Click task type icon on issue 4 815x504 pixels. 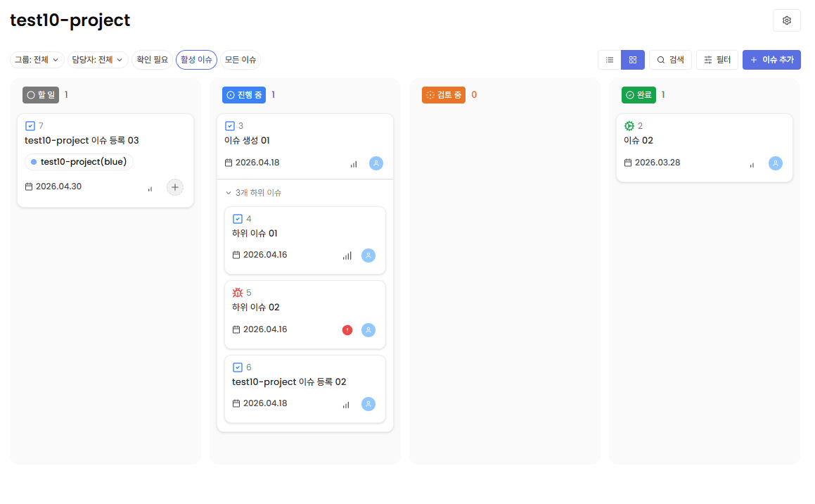click(238, 219)
